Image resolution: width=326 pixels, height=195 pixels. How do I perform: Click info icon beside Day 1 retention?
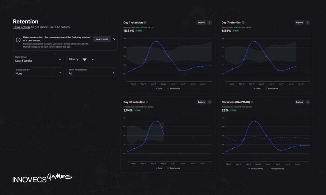pyautogui.click(x=145, y=23)
